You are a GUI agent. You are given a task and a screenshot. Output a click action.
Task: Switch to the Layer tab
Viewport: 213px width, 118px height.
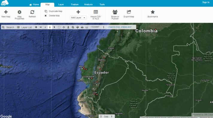[61, 5]
